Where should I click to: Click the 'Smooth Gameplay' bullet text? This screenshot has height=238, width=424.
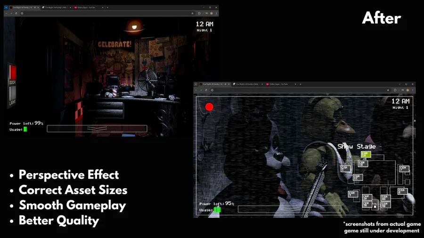point(73,206)
